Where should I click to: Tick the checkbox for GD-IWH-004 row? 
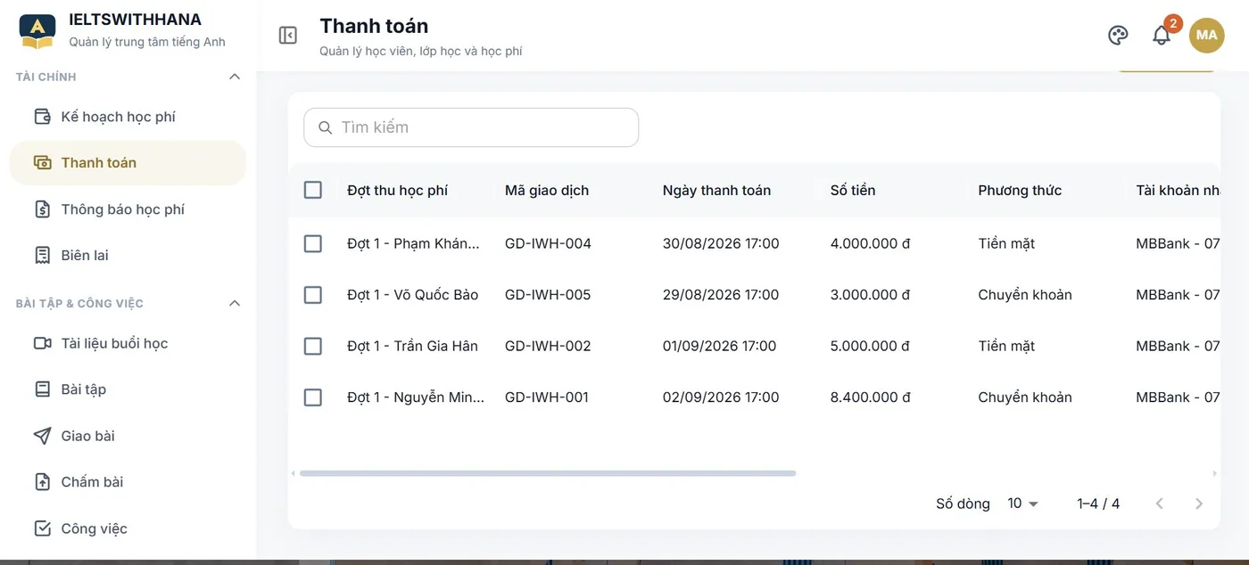click(x=312, y=243)
